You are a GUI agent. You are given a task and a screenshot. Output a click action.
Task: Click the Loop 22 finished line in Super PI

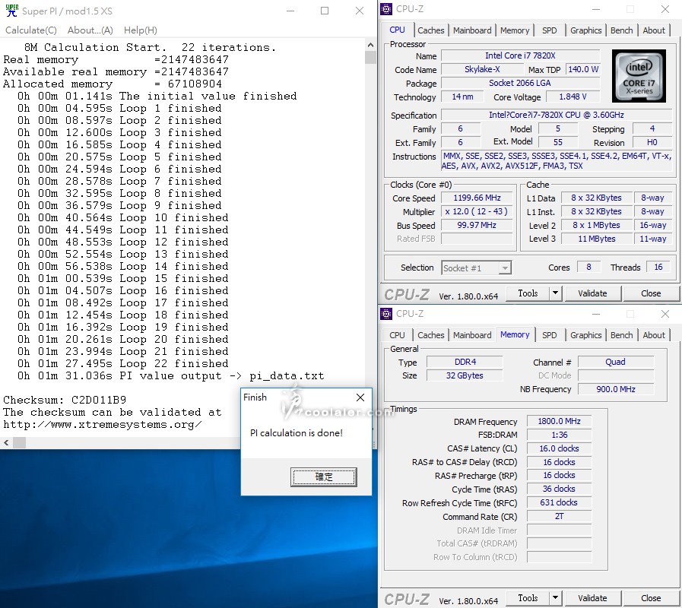[x=122, y=363]
